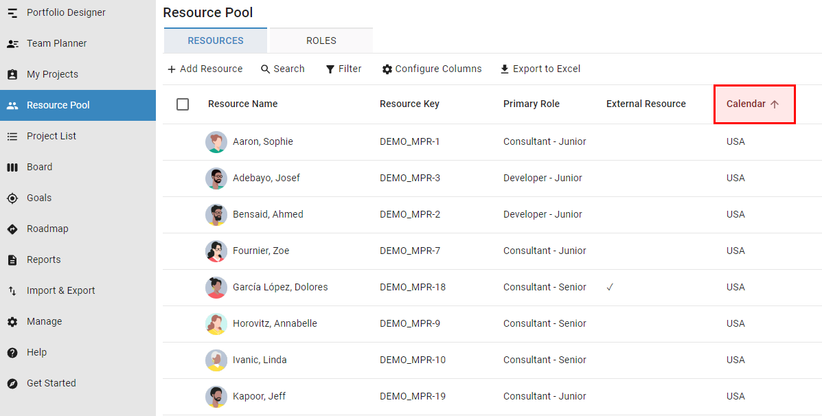Switch to the Roles tab
822x416 pixels.
321,41
